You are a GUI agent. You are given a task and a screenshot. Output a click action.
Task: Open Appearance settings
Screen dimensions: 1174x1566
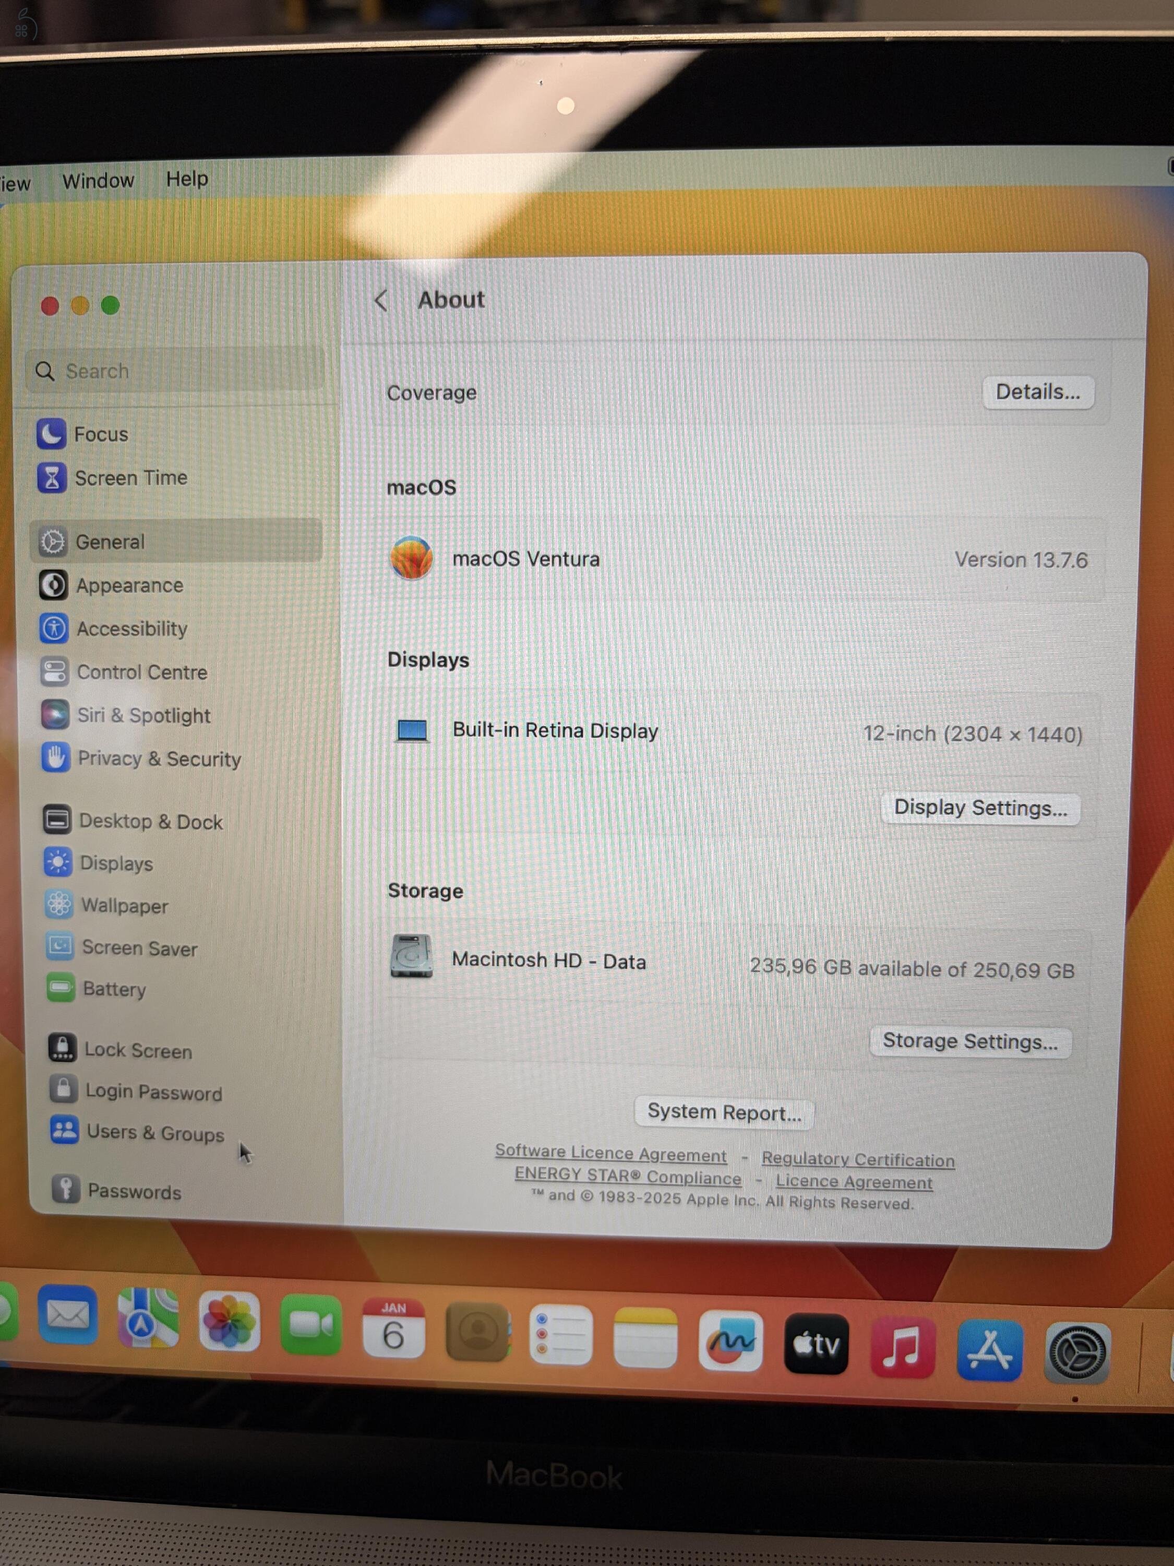pyautogui.click(x=129, y=586)
